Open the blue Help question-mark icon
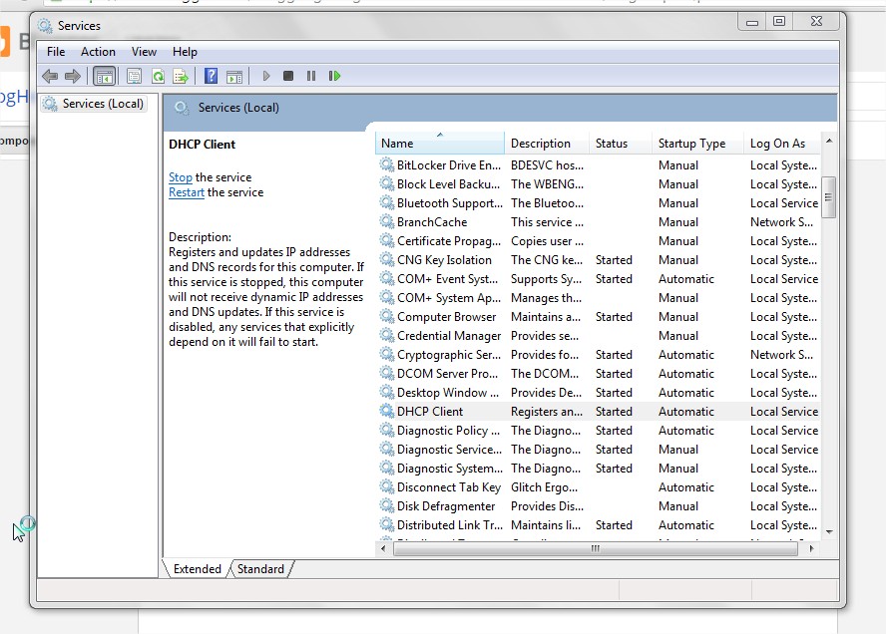The width and height of the screenshot is (886, 634). coord(211,76)
